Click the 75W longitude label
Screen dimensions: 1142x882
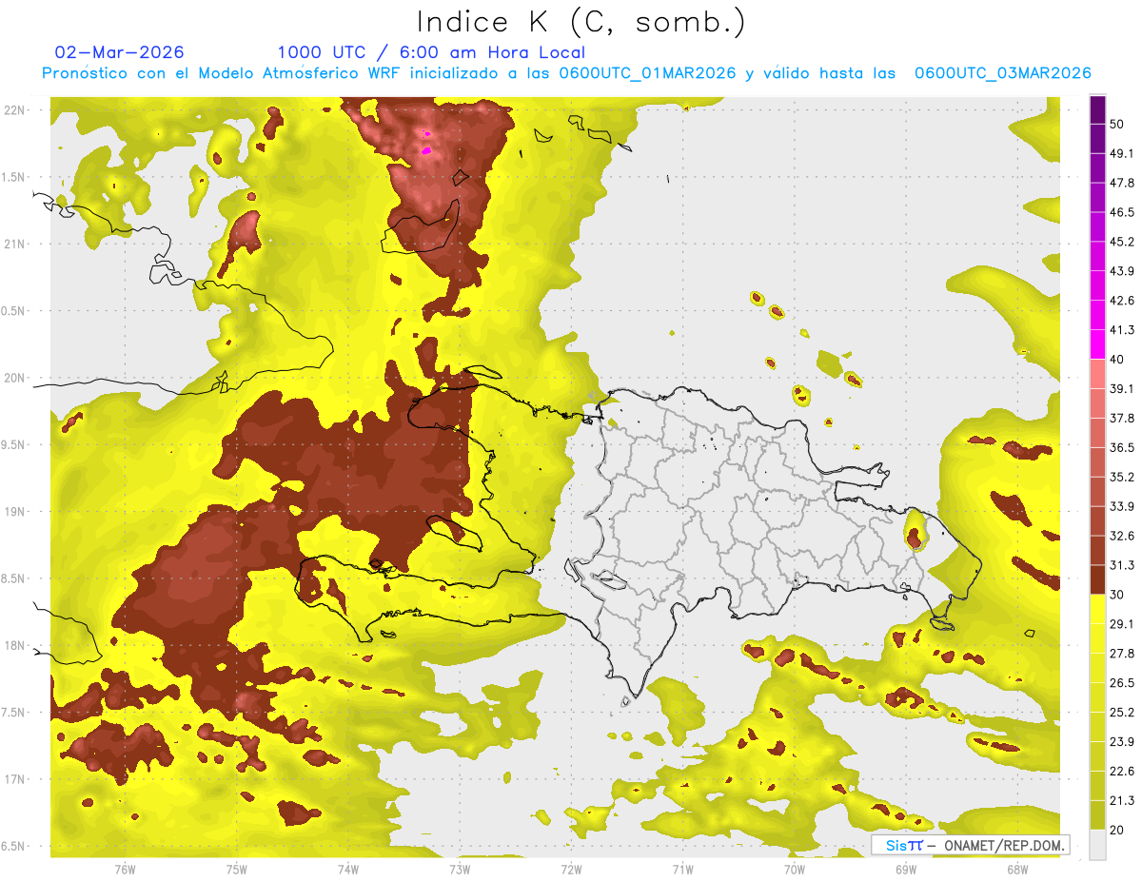click(237, 869)
